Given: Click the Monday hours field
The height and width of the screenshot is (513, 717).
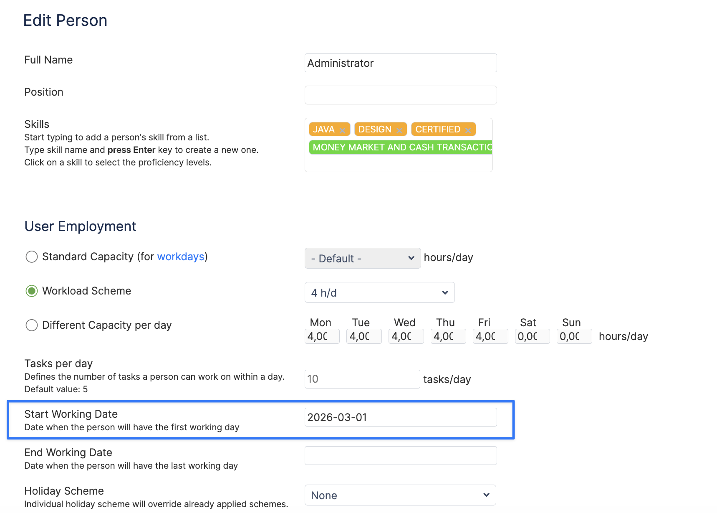Looking at the screenshot, I should [322, 336].
